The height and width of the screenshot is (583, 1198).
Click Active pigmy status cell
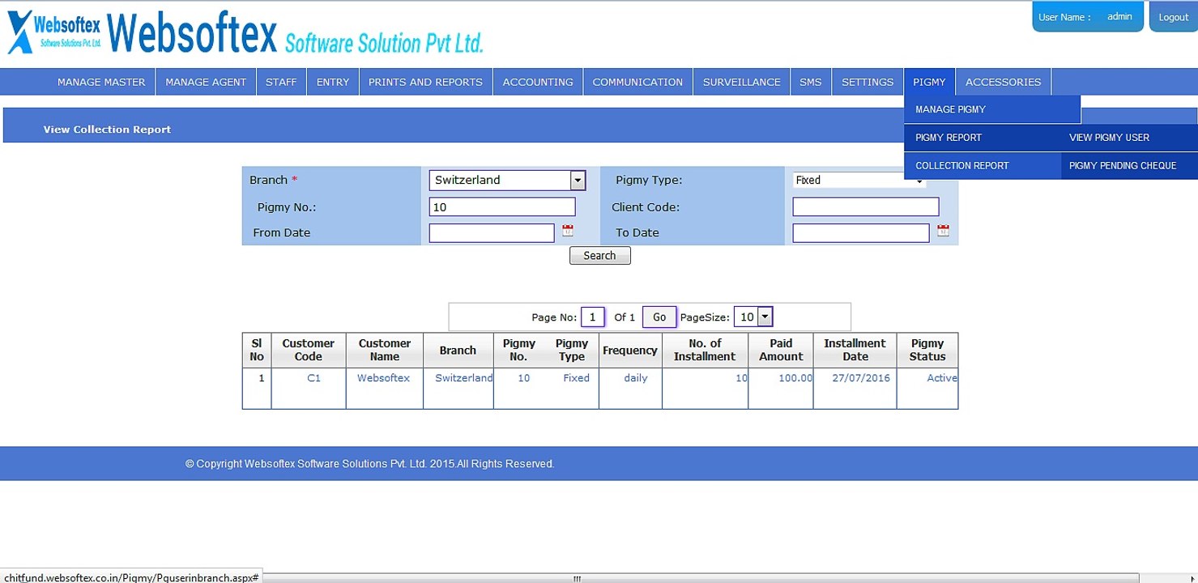click(x=942, y=378)
